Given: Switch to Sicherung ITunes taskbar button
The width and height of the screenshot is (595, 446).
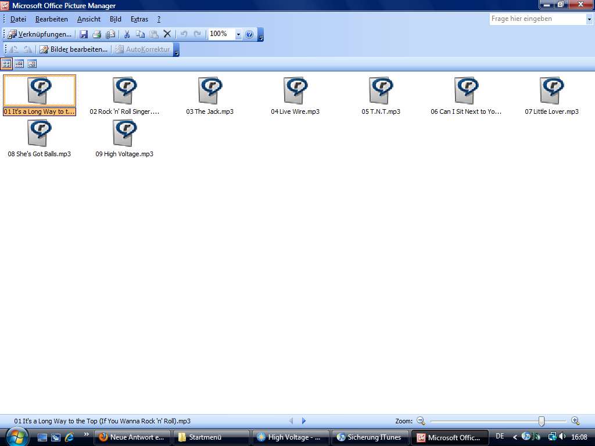Looking at the screenshot, I should [x=370, y=437].
